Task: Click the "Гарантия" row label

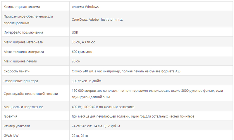Action: point(11,116)
